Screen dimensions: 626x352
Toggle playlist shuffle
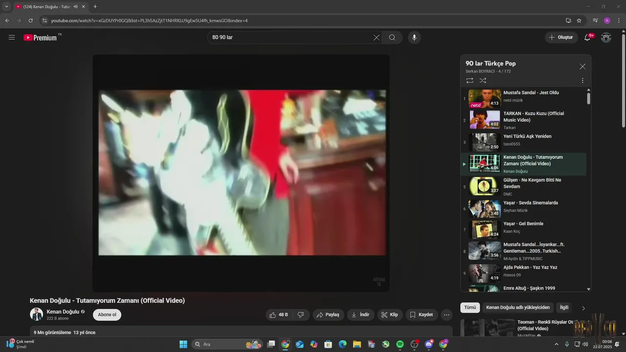pos(483,80)
